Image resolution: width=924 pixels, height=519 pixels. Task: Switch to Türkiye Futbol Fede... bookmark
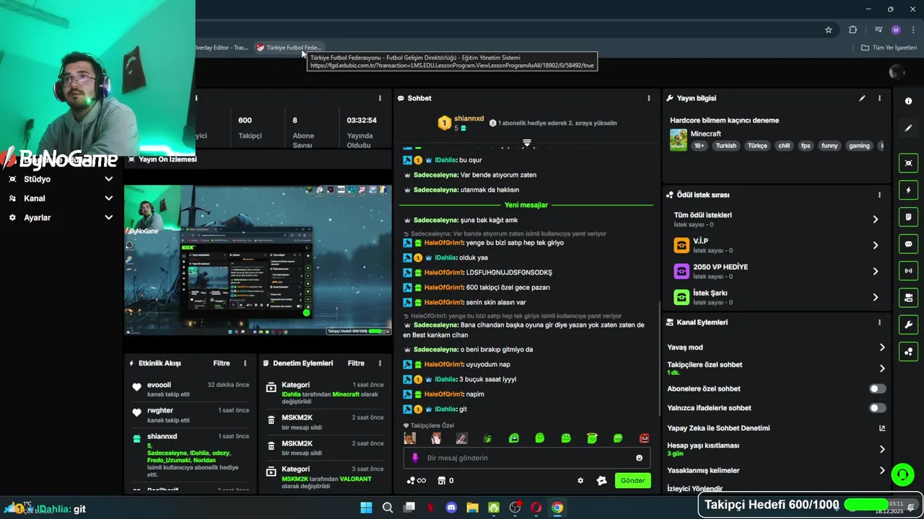point(288,48)
